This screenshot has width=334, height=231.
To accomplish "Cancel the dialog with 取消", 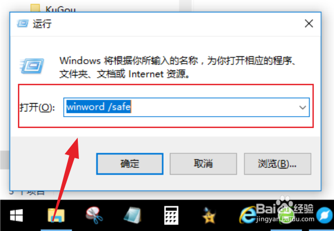I will (x=203, y=164).
